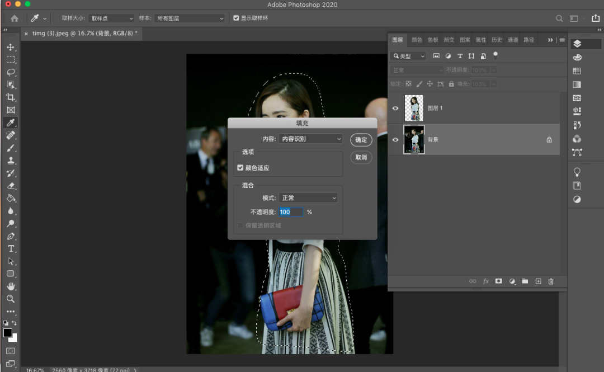Select the Crop tool

[11, 97]
